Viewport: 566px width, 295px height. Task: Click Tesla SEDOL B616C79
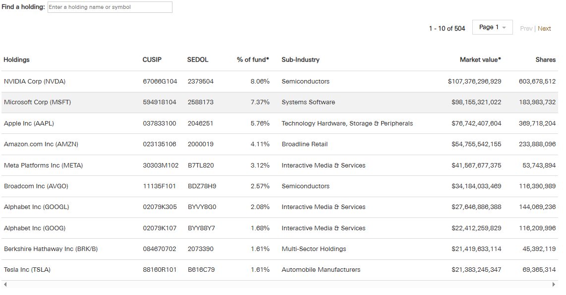pyautogui.click(x=201, y=270)
